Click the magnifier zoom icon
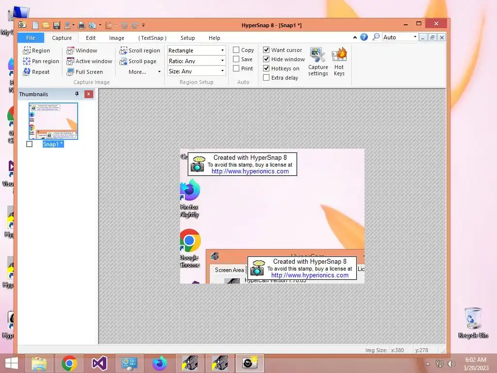Viewport: 497px width, 373px height. pyautogui.click(x=376, y=37)
